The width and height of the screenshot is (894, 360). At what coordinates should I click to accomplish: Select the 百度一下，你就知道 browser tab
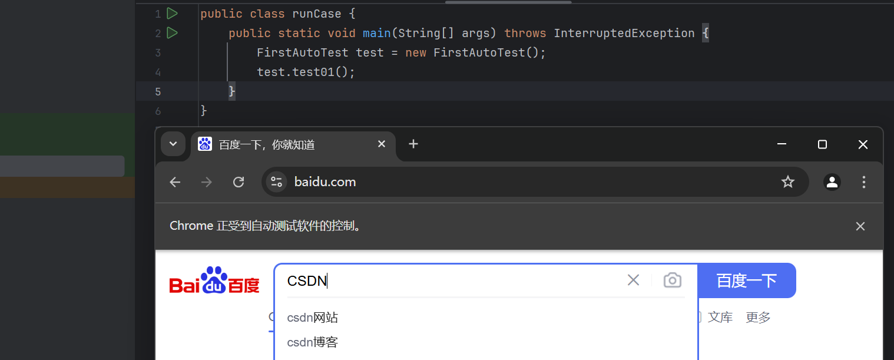(x=293, y=144)
